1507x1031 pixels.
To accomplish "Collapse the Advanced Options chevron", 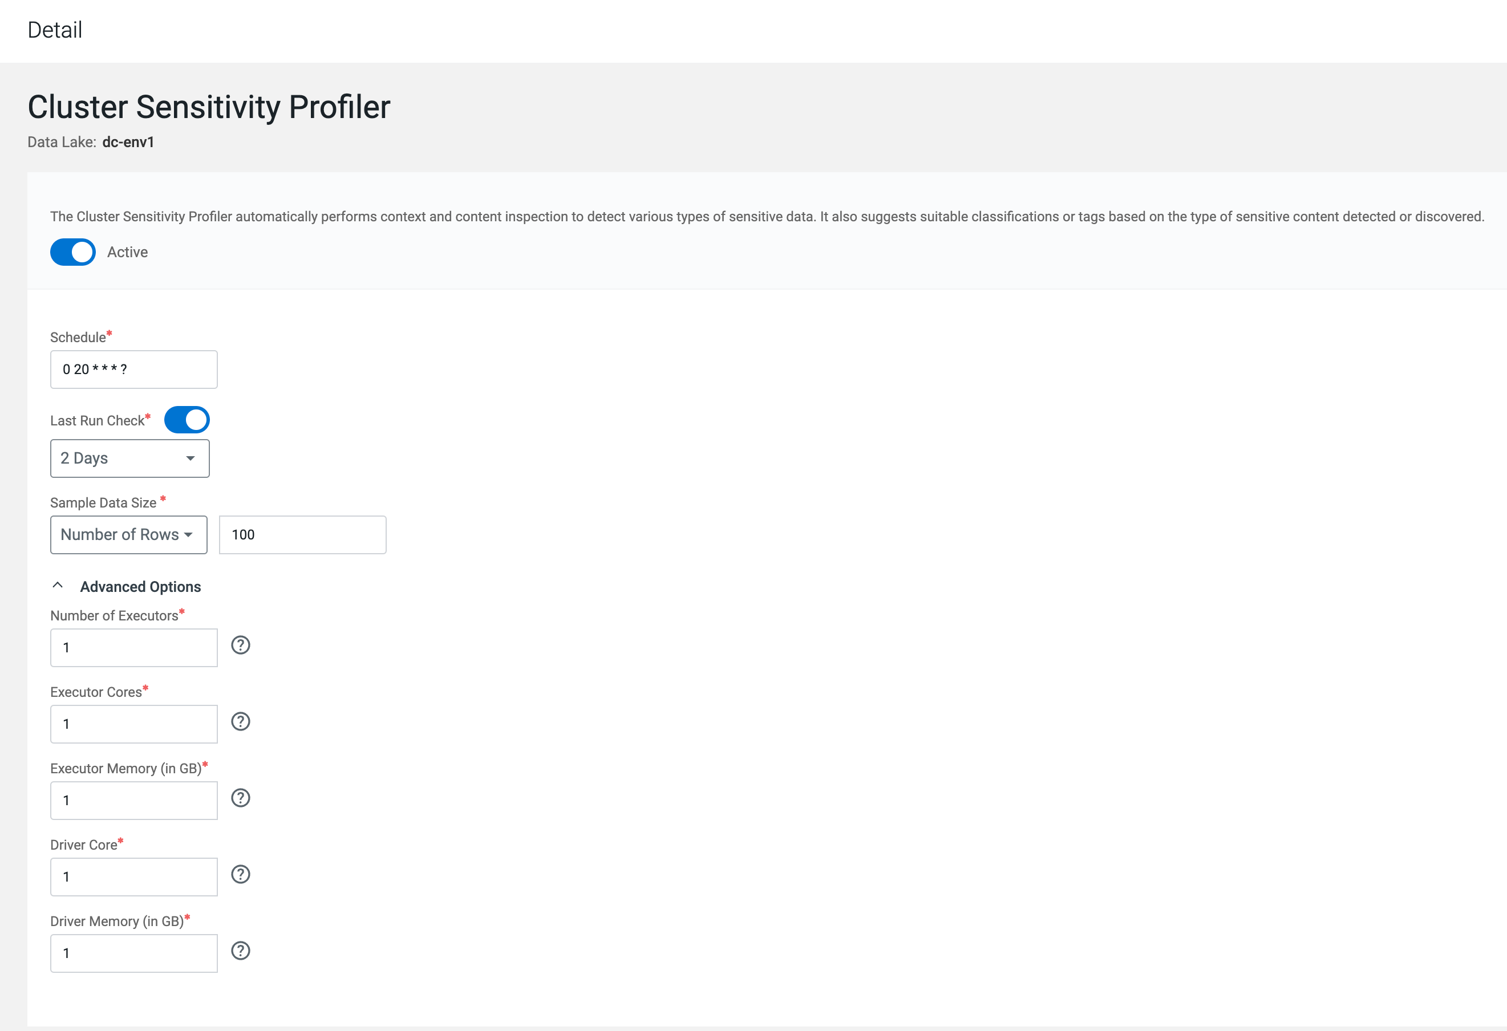I will click(58, 586).
